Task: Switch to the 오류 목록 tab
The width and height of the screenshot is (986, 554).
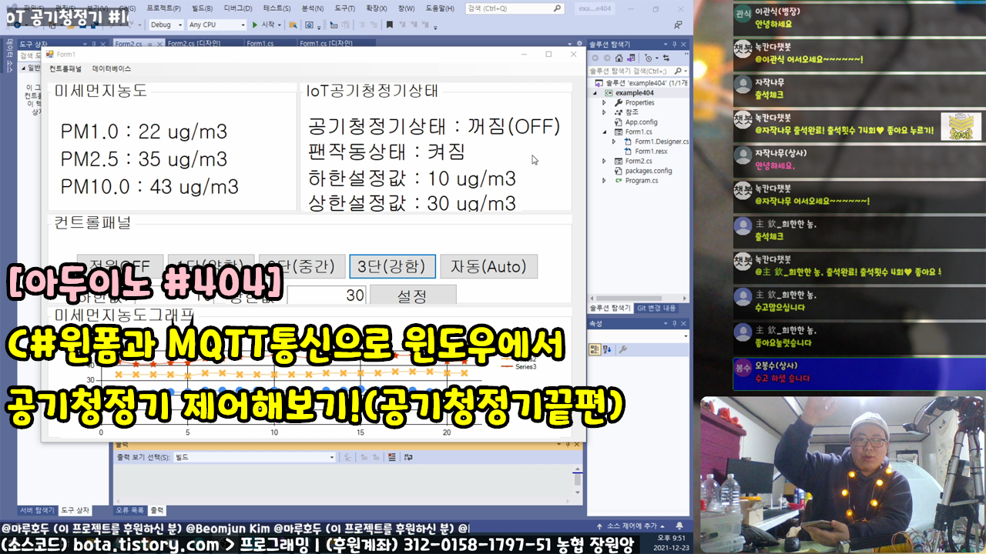Action: (x=129, y=510)
